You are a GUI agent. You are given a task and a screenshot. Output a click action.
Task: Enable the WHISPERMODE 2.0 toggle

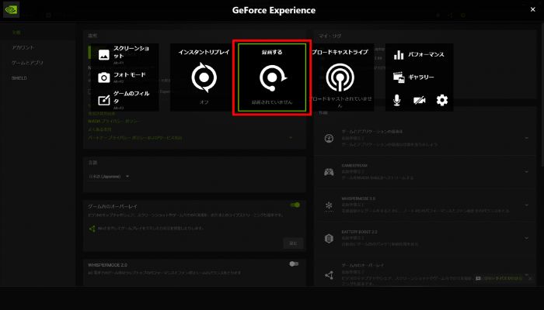[x=294, y=264]
